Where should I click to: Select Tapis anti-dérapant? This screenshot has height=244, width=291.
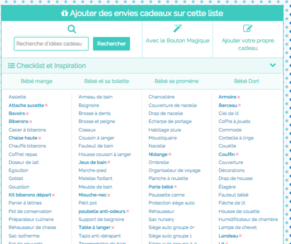(99, 236)
